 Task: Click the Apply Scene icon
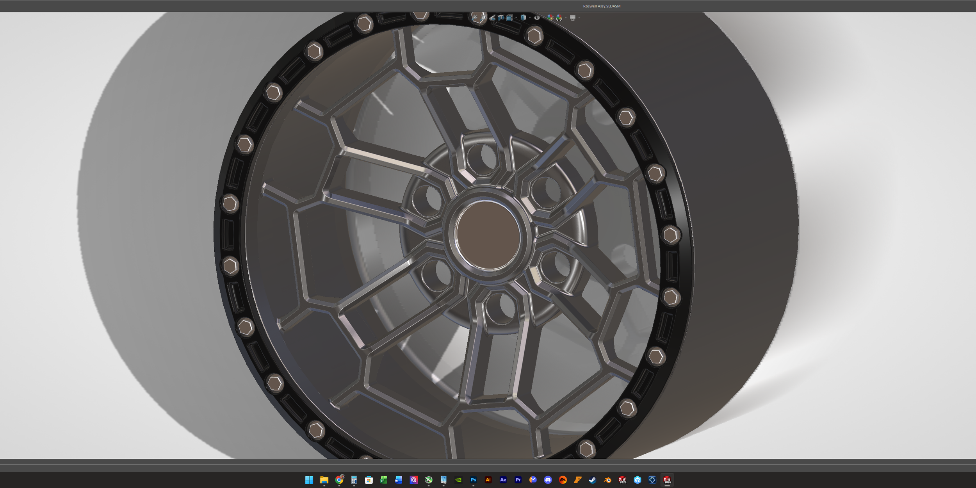[559, 18]
